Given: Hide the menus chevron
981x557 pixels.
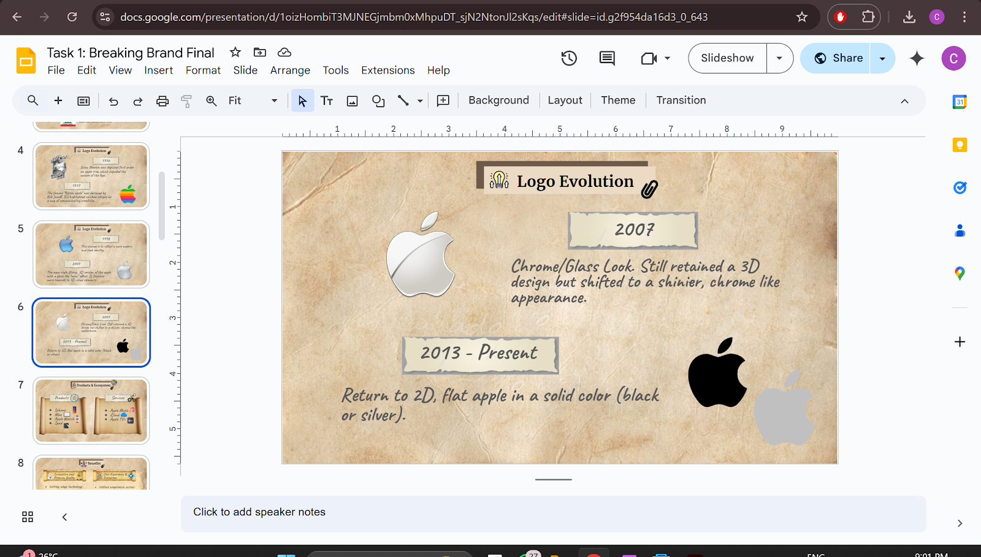Looking at the screenshot, I should pyautogui.click(x=904, y=101).
